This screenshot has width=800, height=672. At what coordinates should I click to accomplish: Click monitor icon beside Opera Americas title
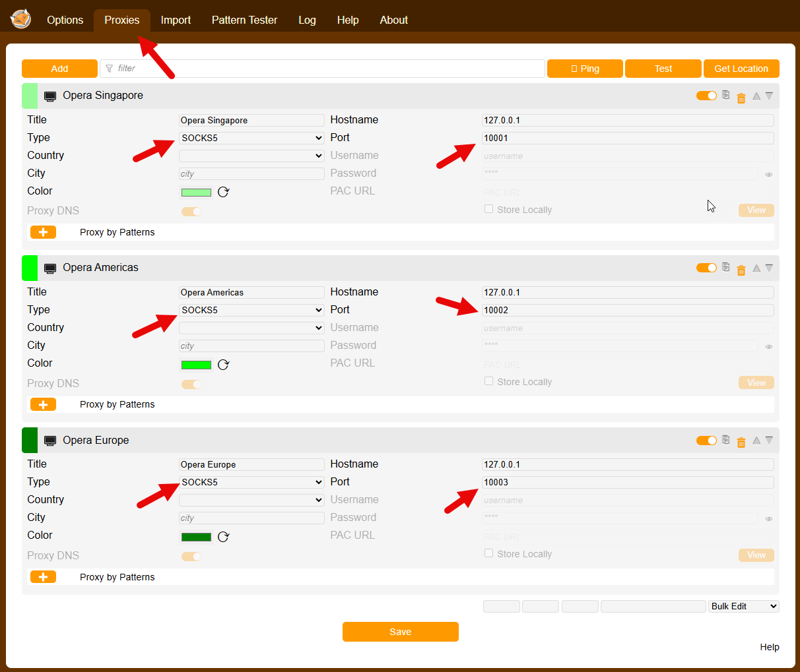(50, 268)
